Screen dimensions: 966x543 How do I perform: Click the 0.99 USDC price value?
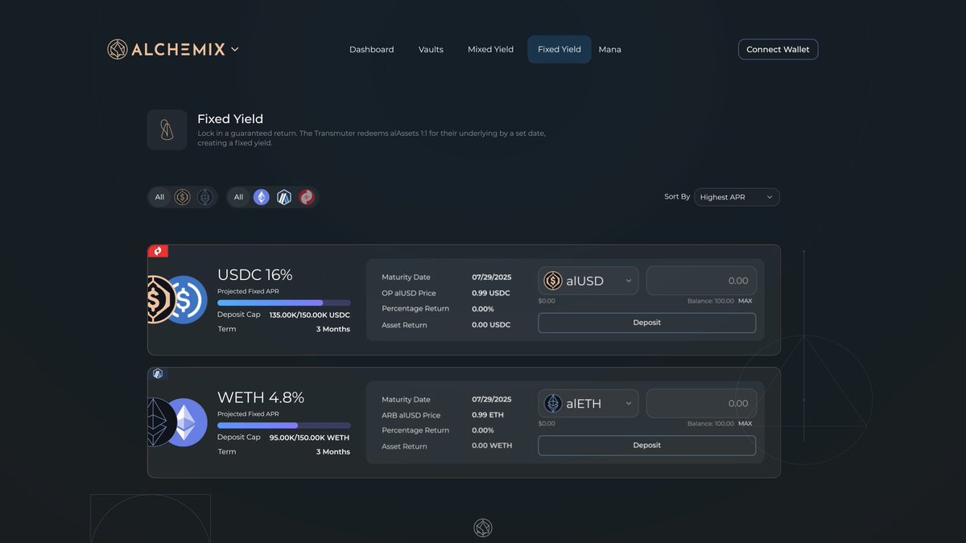point(491,293)
